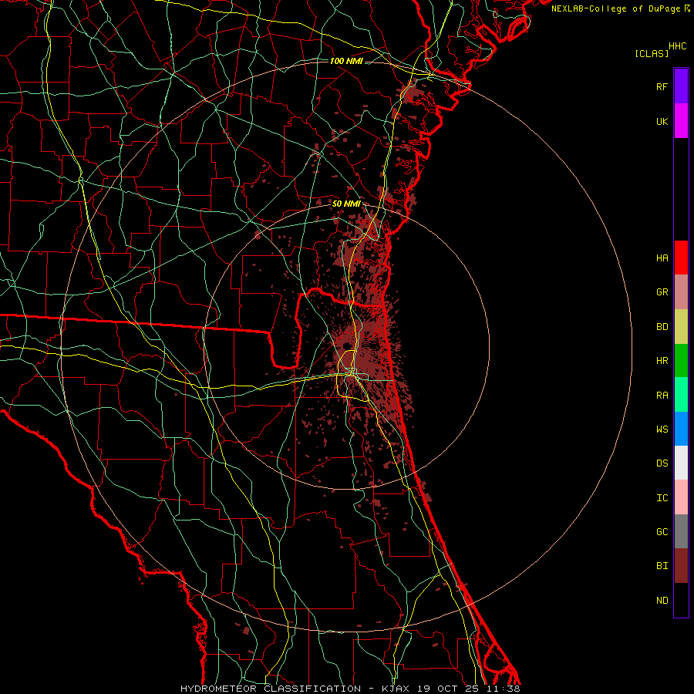The width and height of the screenshot is (694, 694).
Task: Click the light pink IC swatch
Action: (681, 497)
